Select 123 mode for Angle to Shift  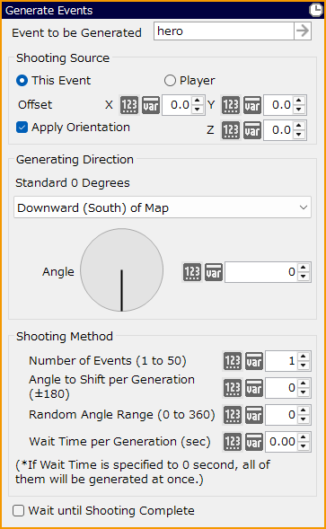pos(233,388)
